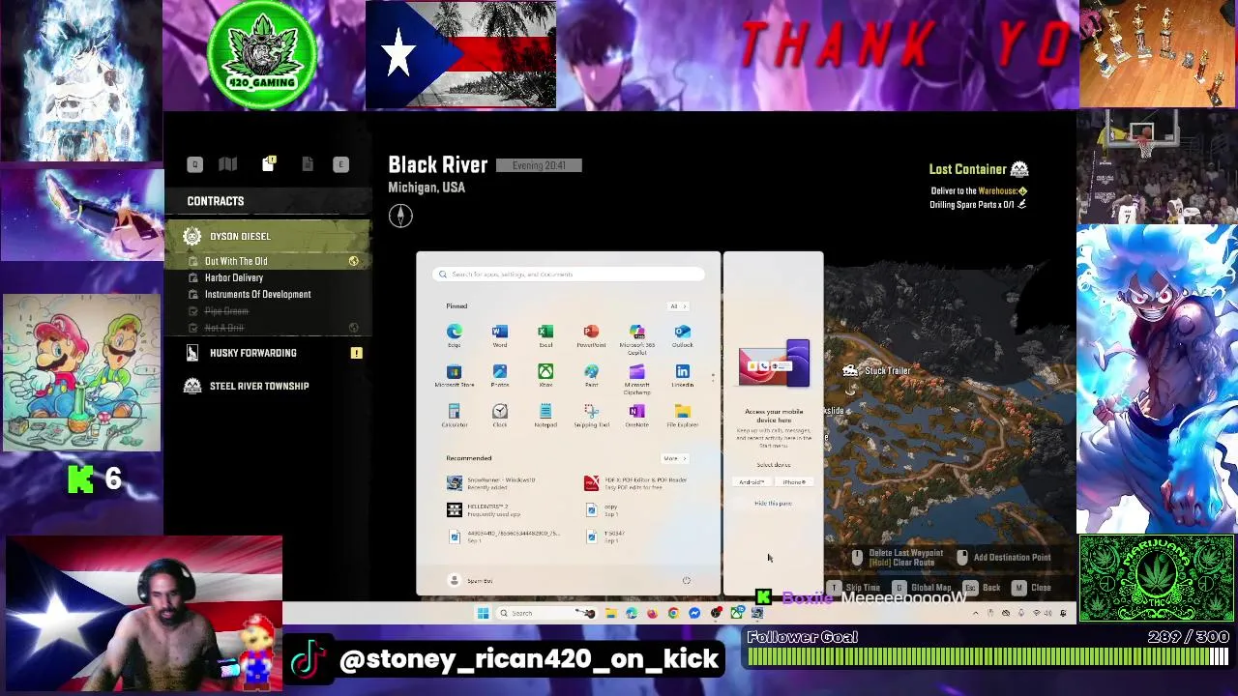The height and width of the screenshot is (696, 1238).
Task: Click the Windows Start button on taskbar
Action: (x=483, y=613)
